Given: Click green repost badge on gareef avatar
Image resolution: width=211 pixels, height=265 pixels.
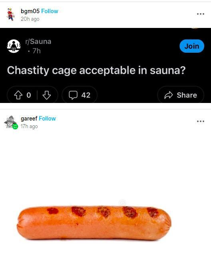Looking at the screenshot, I should (x=15, y=127).
